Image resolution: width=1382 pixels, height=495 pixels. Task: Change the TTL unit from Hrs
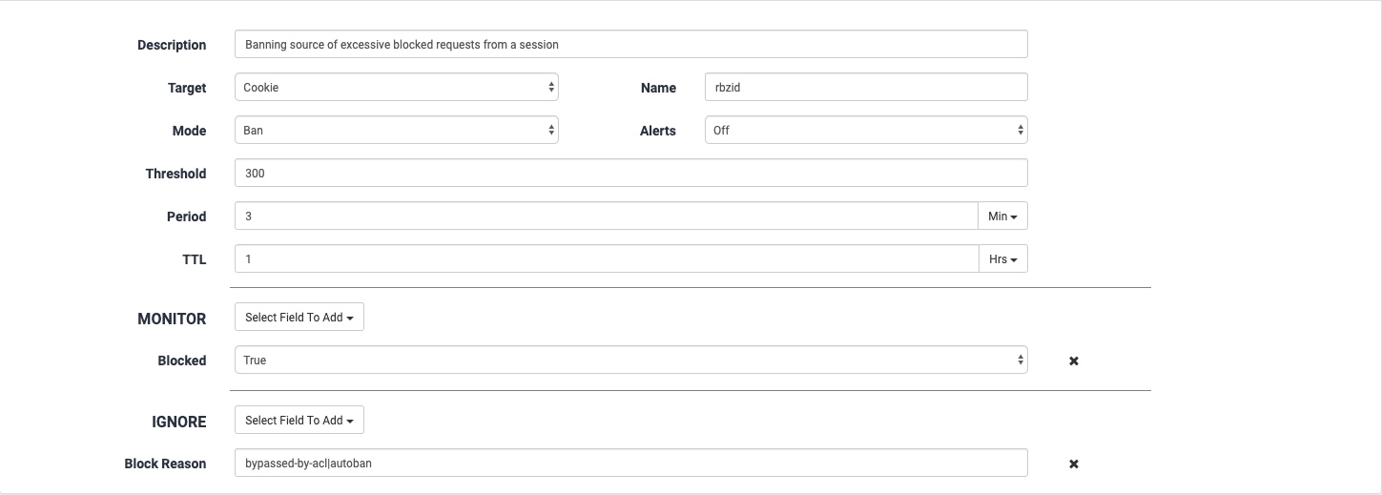pyautogui.click(x=1002, y=259)
